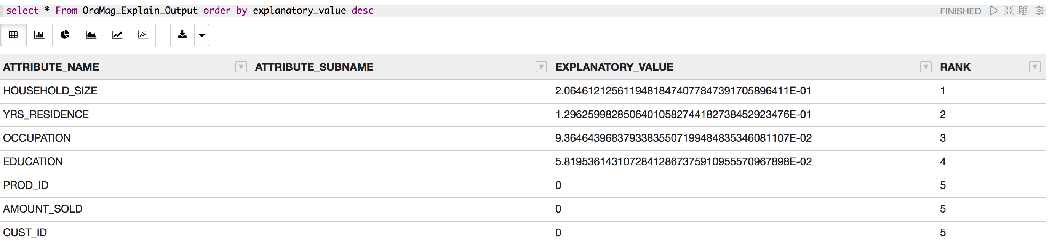Image resolution: width=1049 pixels, height=243 pixels.
Task: Run the paragraph with play icon
Action: (x=994, y=11)
